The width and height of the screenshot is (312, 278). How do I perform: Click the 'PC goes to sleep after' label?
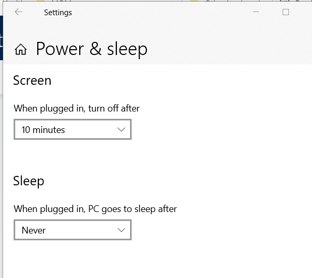pyautogui.click(x=132, y=209)
